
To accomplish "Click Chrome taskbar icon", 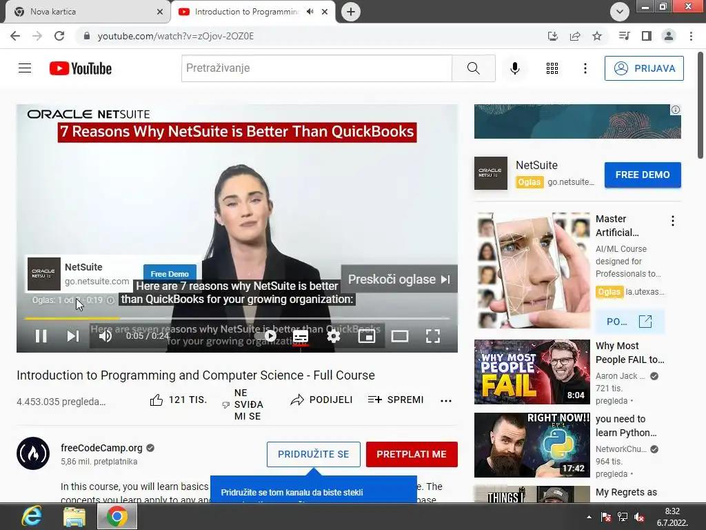I will [117, 516].
